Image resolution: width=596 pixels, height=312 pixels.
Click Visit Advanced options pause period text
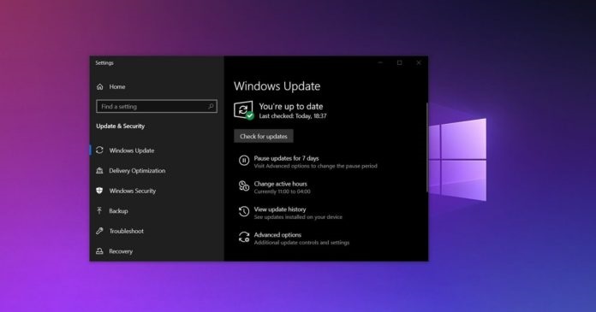315,166
